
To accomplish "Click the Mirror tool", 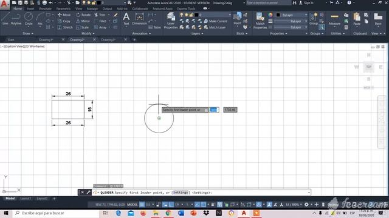I will click(x=83, y=21).
